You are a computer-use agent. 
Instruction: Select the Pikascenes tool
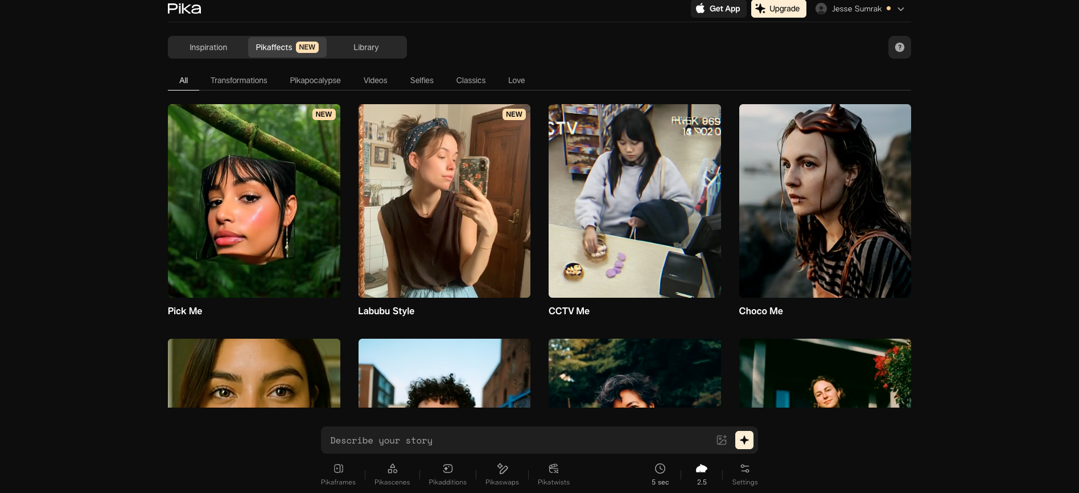tap(392, 474)
